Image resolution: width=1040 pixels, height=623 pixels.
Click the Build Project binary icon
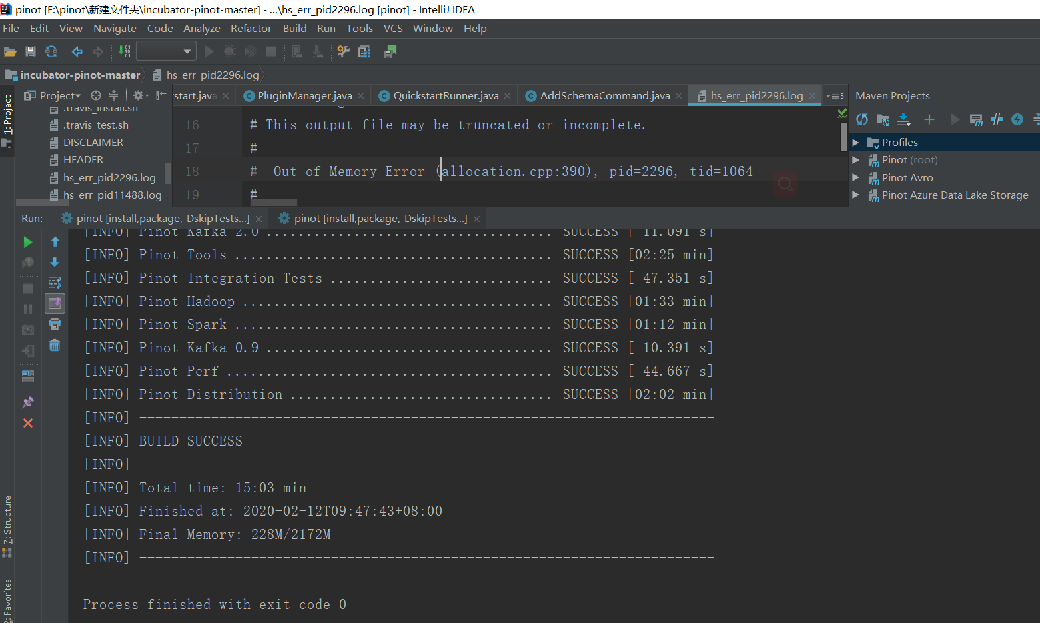point(125,51)
